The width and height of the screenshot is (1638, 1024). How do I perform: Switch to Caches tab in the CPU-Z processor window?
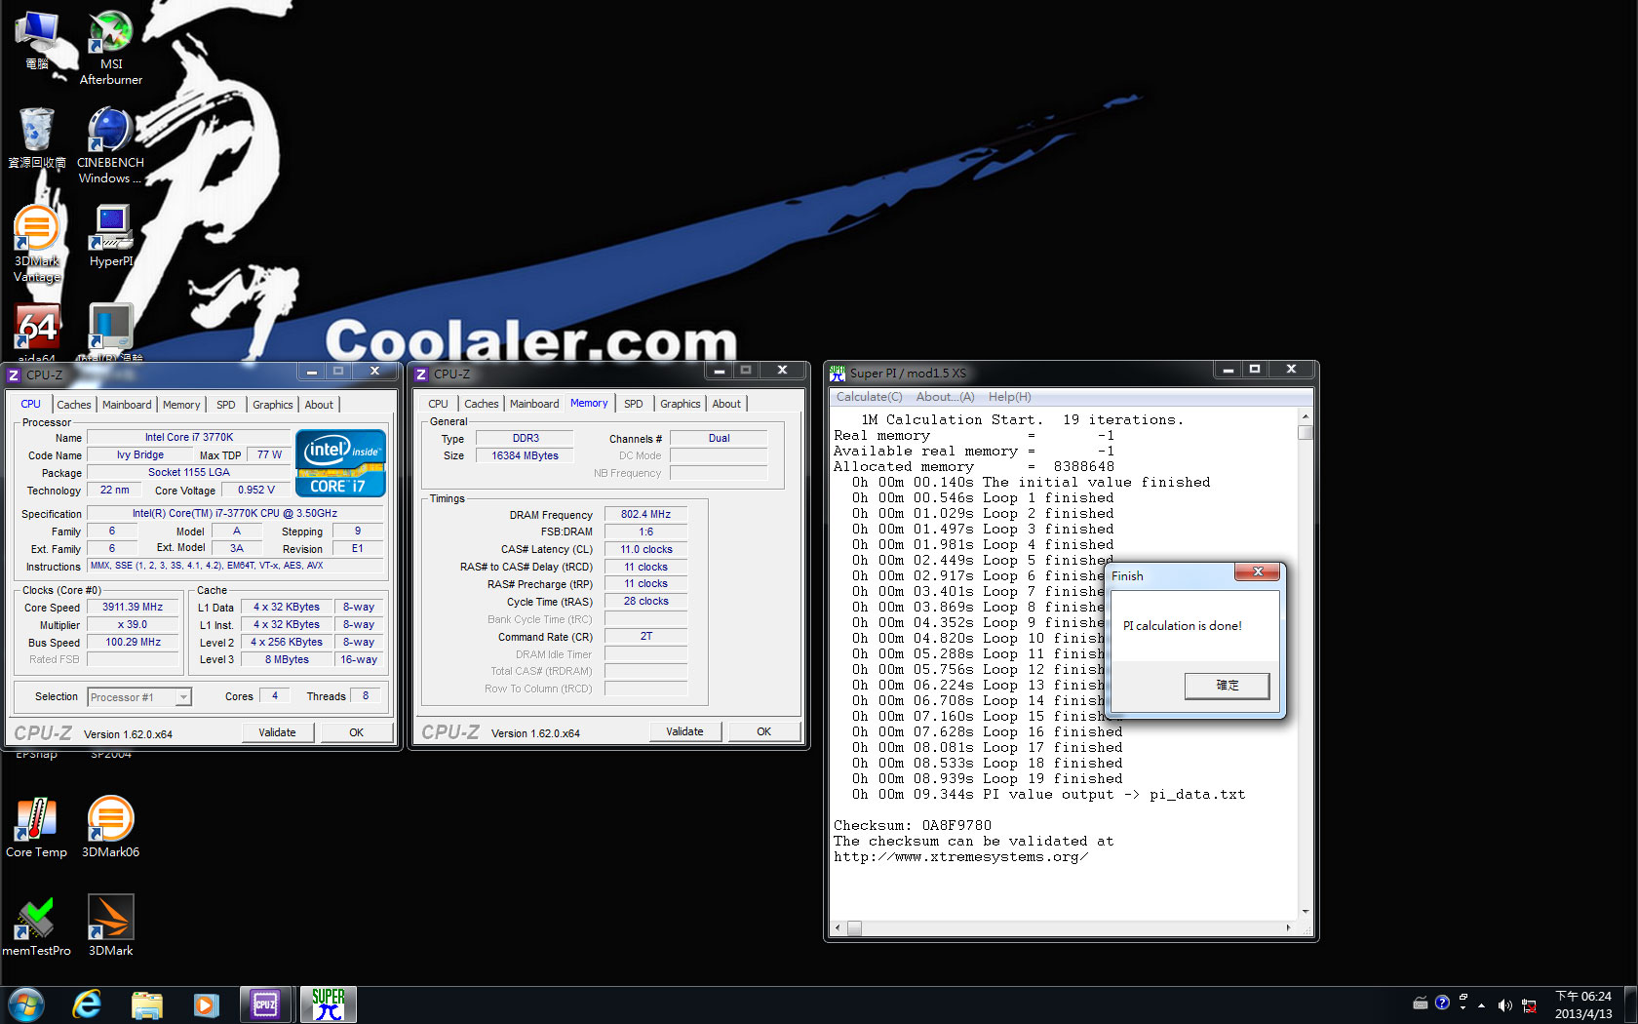[x=74, y=405]
